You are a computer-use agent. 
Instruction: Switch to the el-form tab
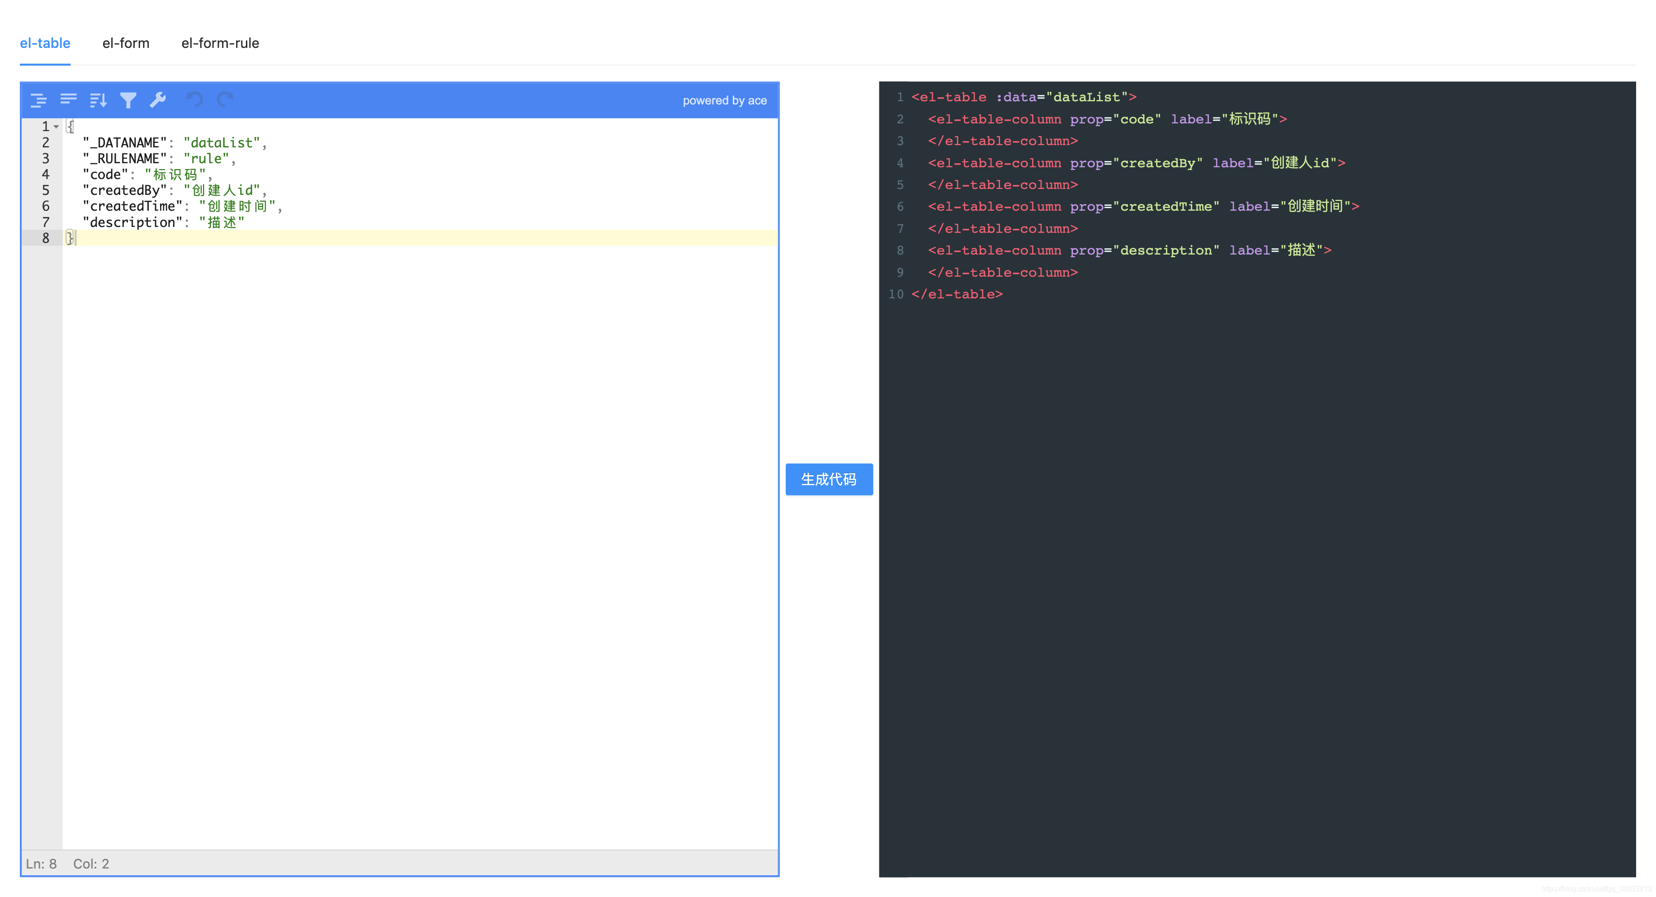pyautogui.click(x=126, y=43)
